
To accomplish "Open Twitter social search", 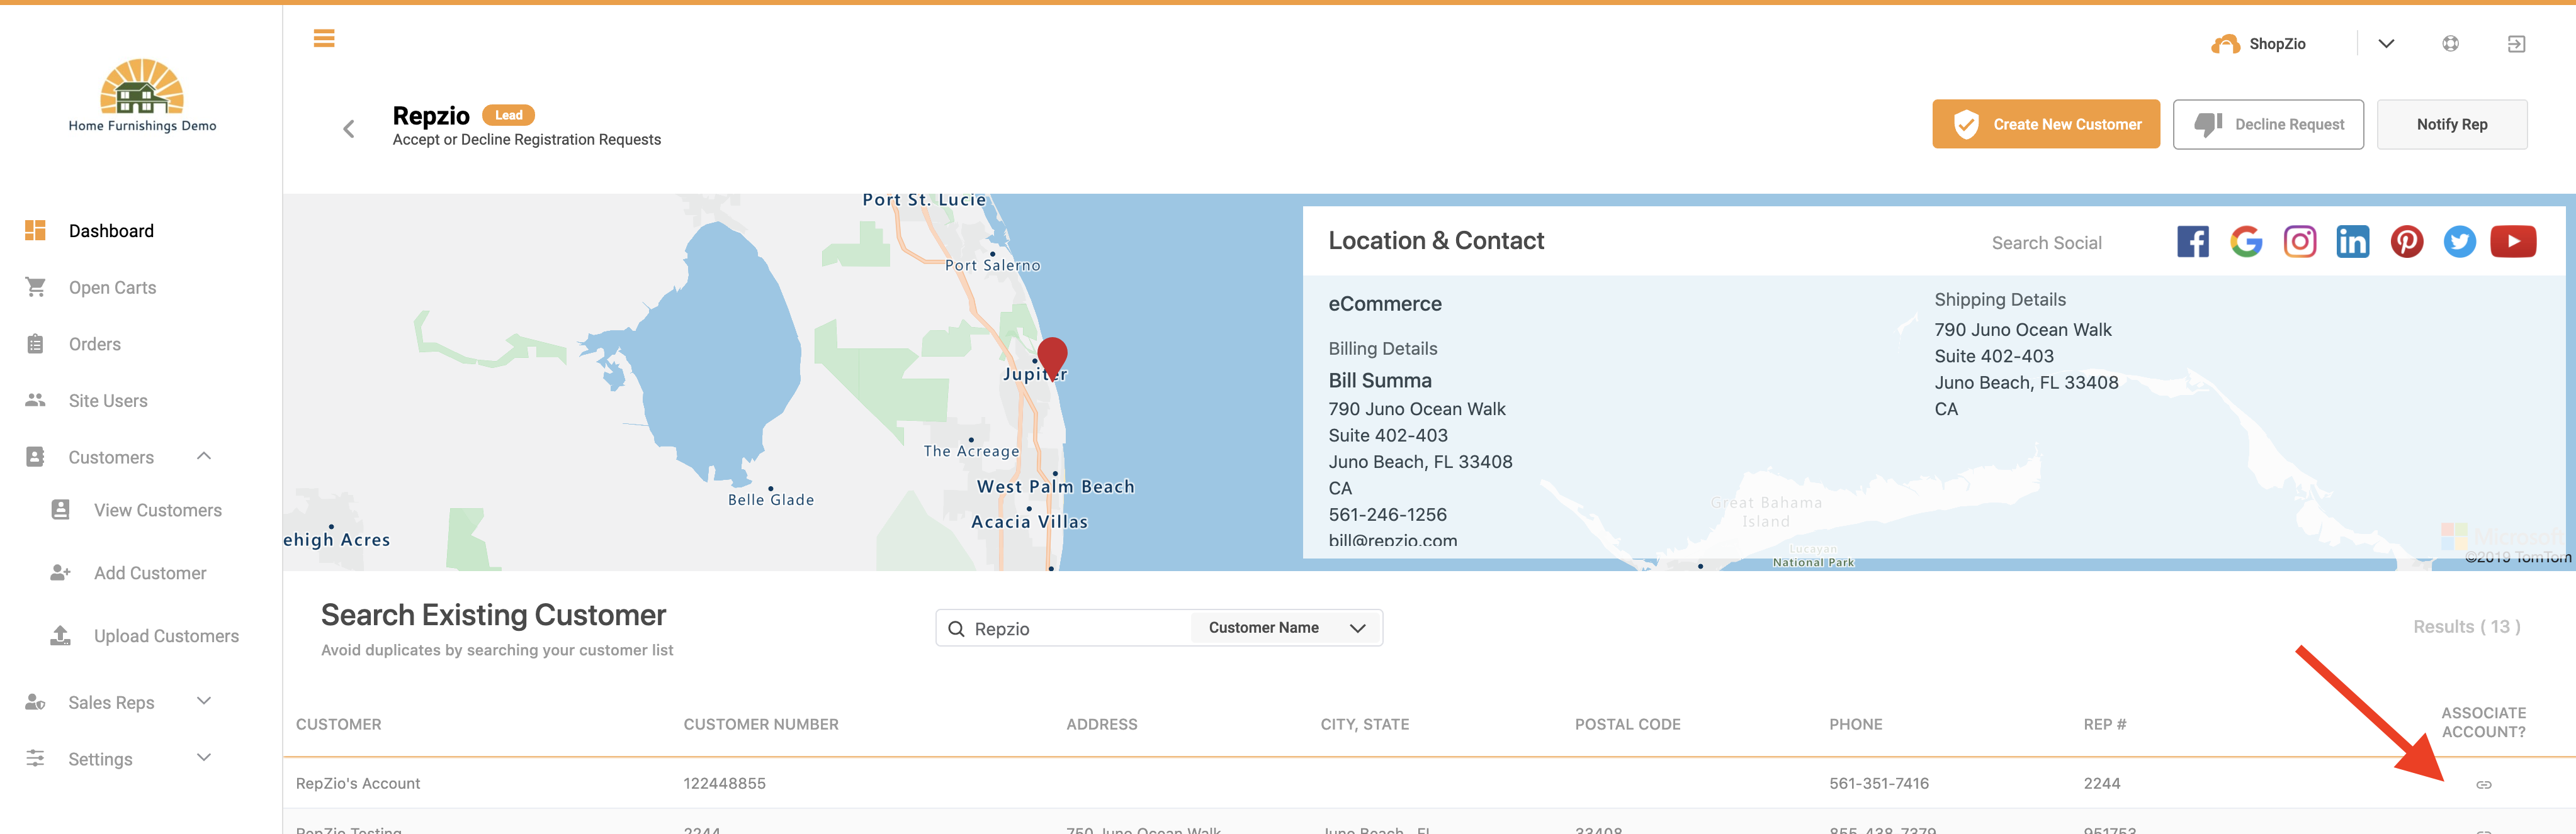I will coord(2459,242).
